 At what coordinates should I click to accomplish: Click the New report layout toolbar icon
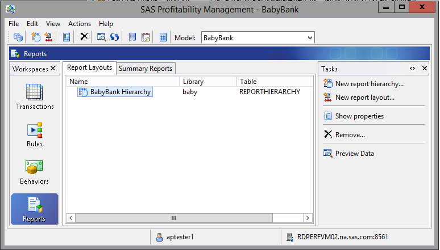[x=48, y=37]
